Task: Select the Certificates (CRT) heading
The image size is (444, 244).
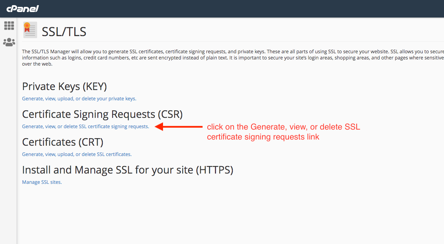Action: (63, 142)
